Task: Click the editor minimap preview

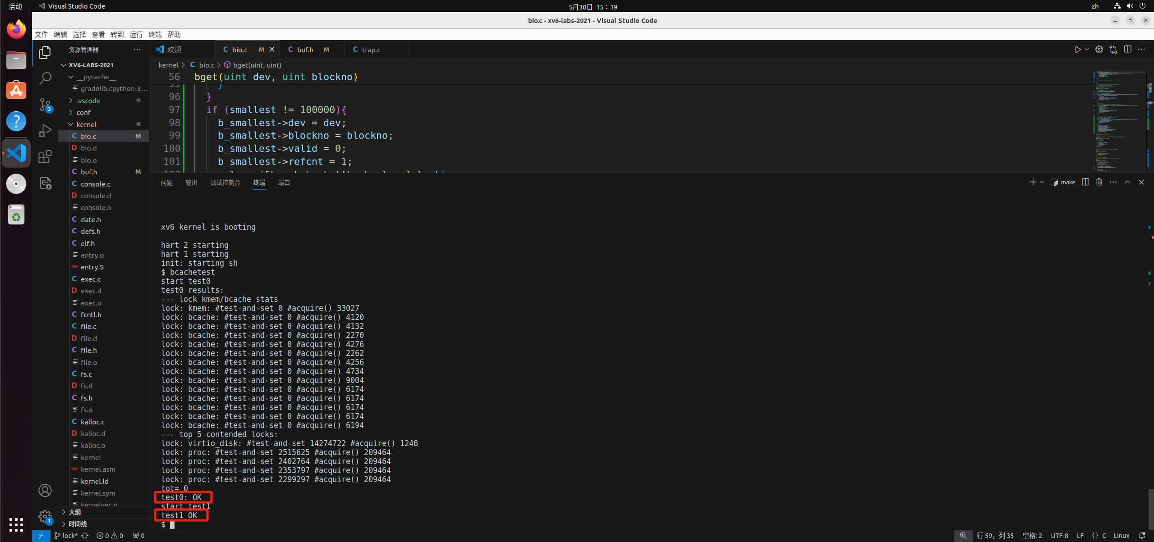Action: (x=1119, y=122)
